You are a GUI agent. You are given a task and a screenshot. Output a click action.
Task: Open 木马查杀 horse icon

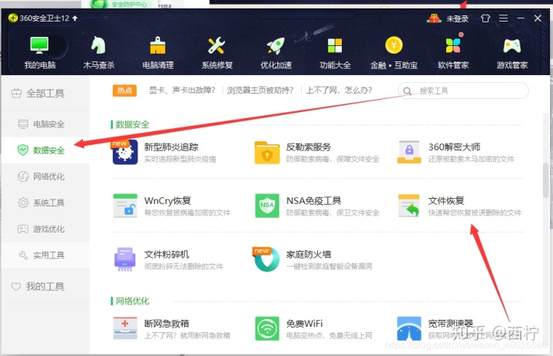point(98,45)
